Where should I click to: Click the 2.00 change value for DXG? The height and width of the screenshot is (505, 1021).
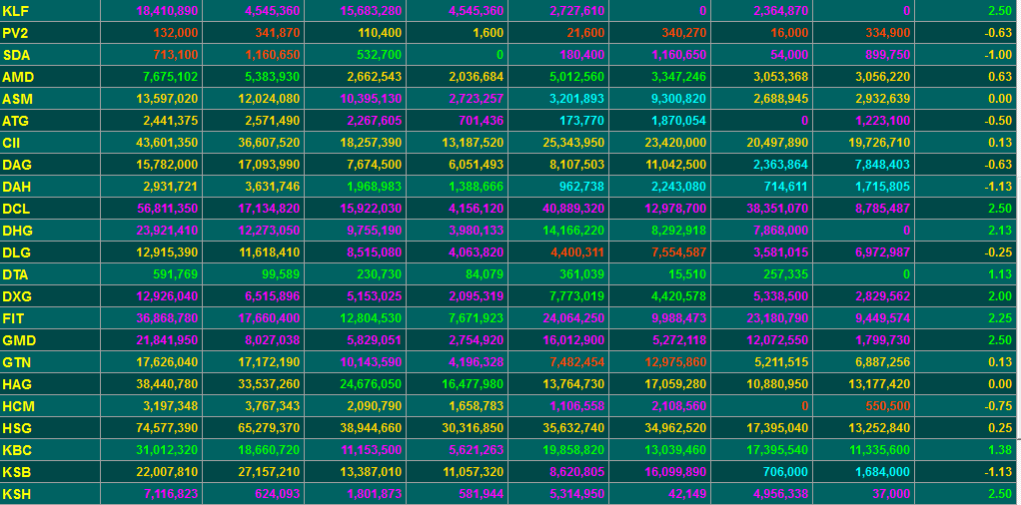(x=1000, y=296)
